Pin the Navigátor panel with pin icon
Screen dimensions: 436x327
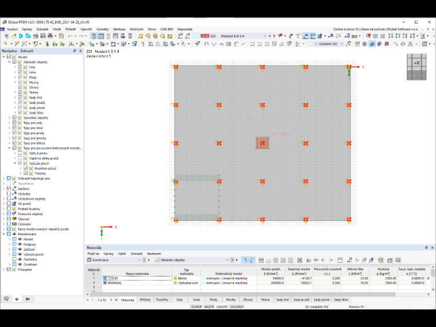[x=75, y=51]
